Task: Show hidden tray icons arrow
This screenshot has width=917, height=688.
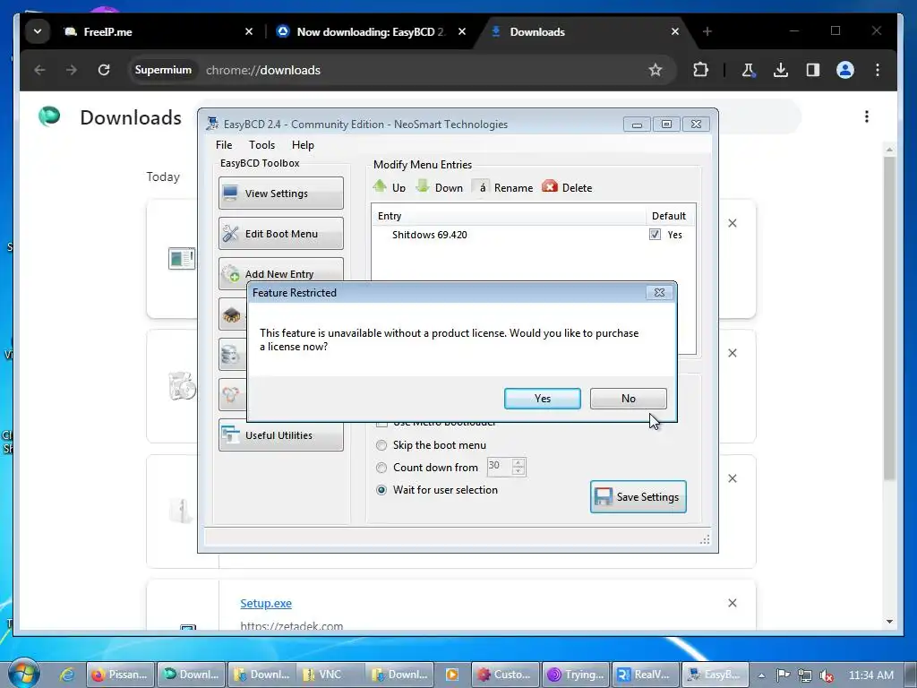Action: pos(761,675)
